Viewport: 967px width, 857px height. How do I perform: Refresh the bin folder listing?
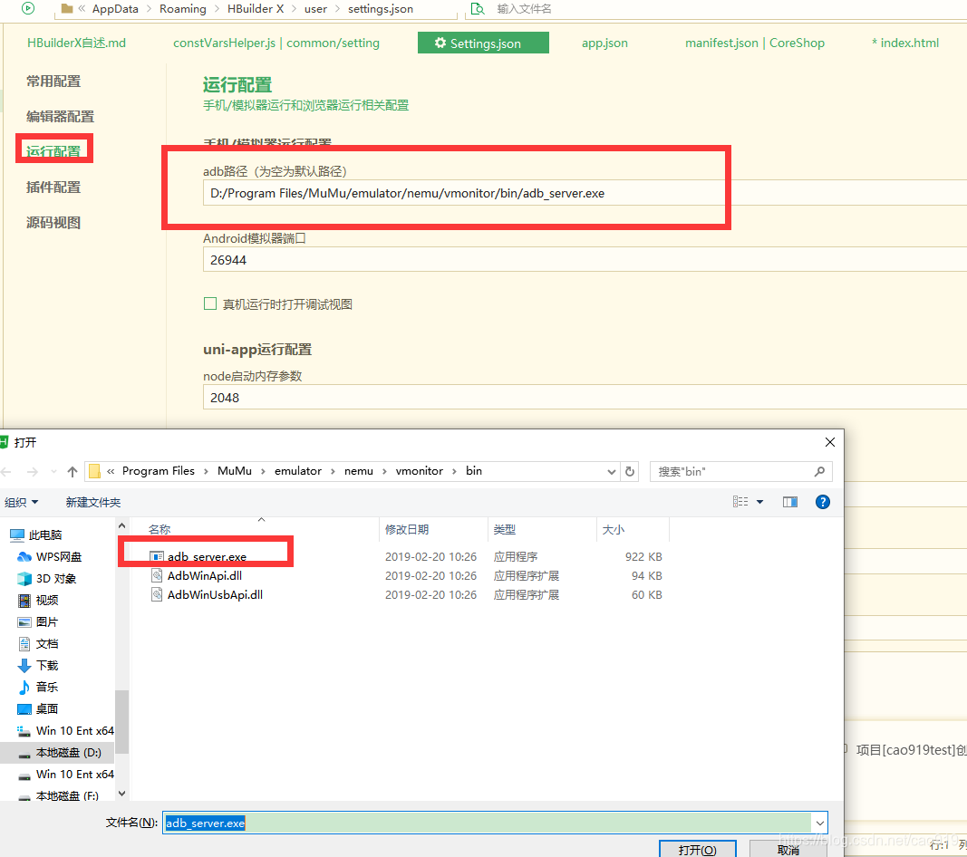pyautogui.click(x=630, y=472)
